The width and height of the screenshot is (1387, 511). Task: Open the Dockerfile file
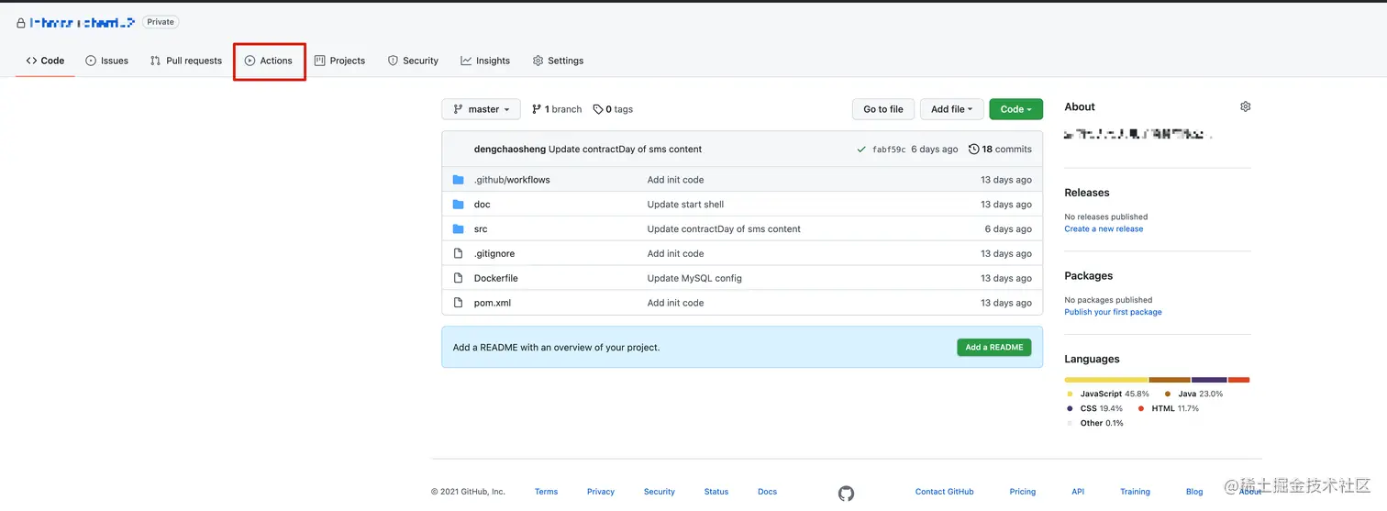pos(496,278)
